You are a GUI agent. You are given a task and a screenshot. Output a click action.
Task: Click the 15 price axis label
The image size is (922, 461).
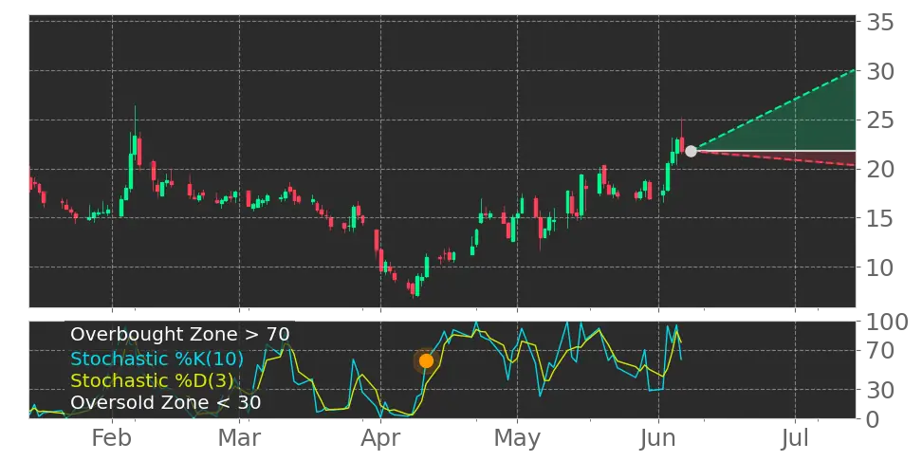coord(881,219)
